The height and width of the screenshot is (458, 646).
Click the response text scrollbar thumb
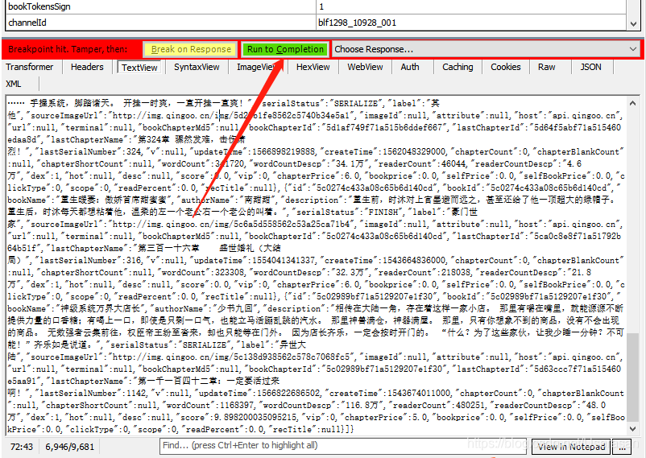[633, 378]
